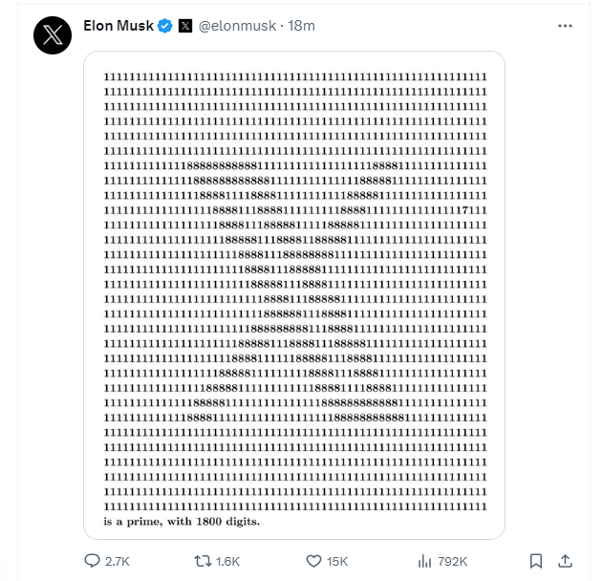603x581 pixels.
Task: Open the share post upload icon
Action: click(x=565, y=561)
